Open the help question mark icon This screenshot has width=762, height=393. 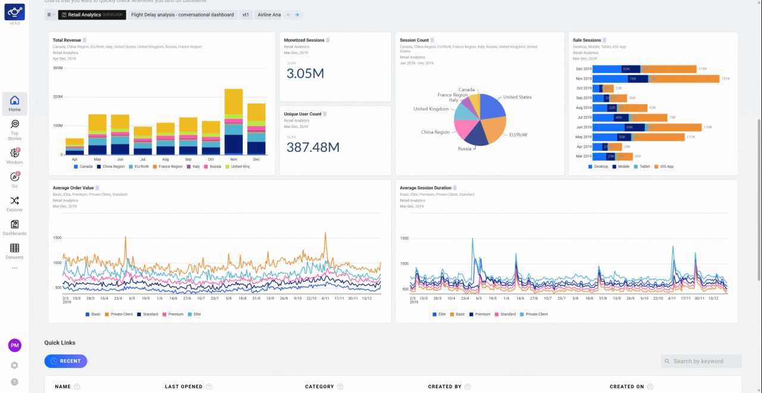pos(14,382)
